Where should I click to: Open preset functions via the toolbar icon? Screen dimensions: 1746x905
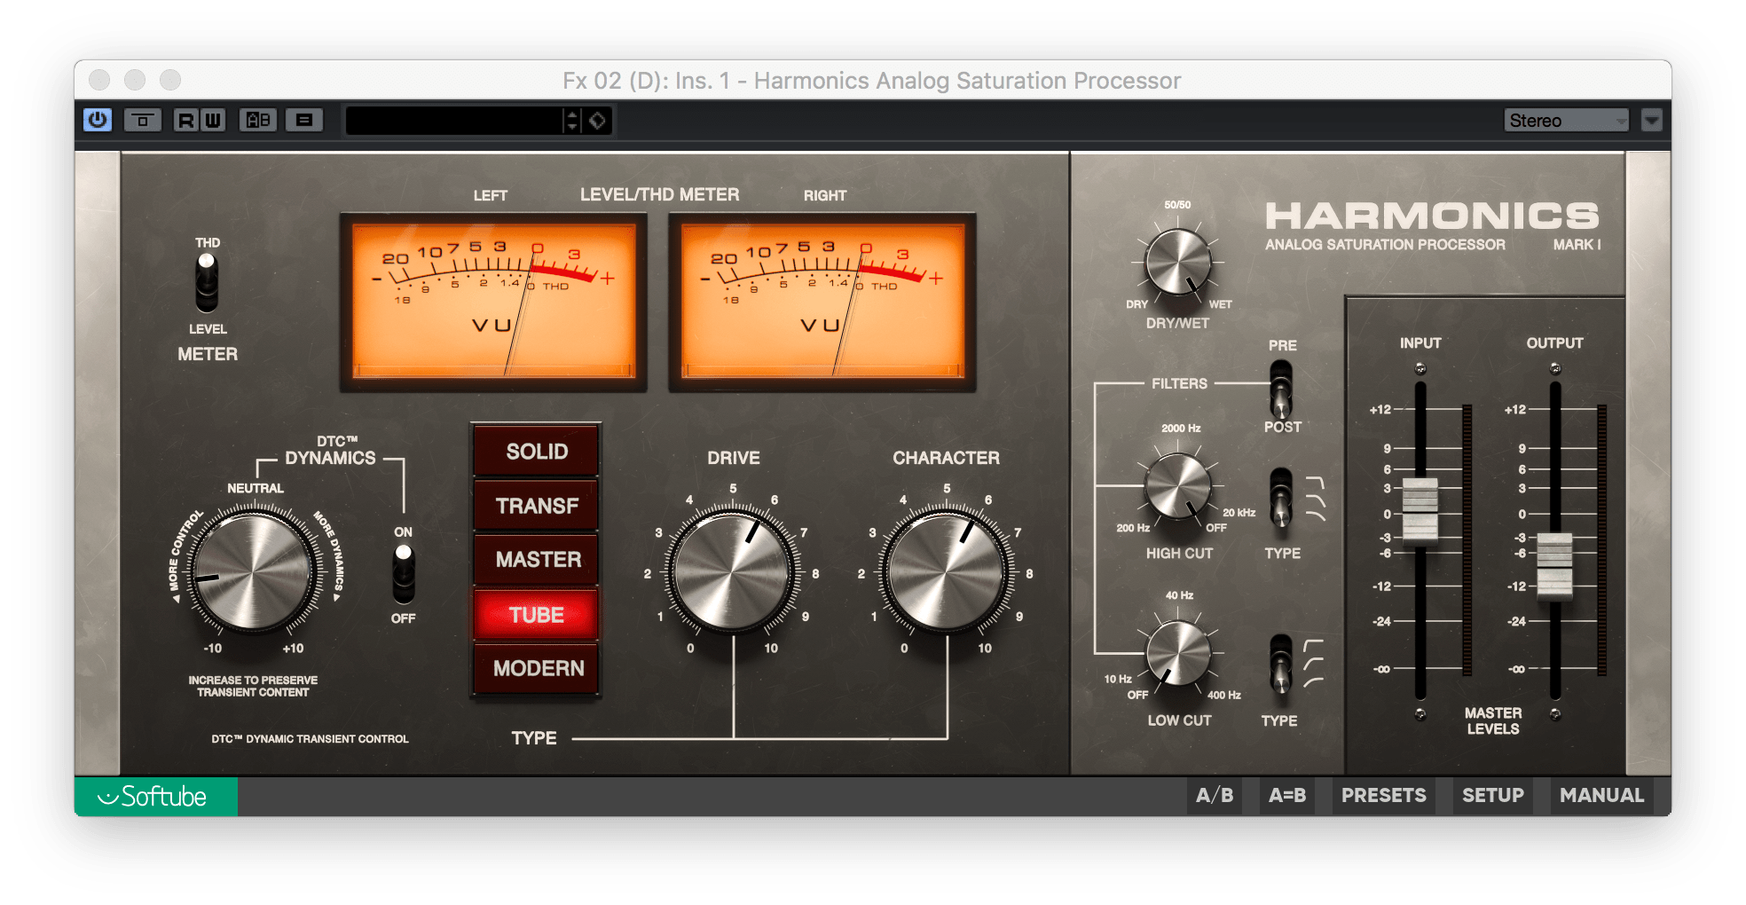click(305, 120)
